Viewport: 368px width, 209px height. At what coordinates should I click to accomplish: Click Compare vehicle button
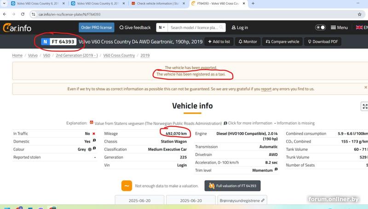[x=282, y=41]
